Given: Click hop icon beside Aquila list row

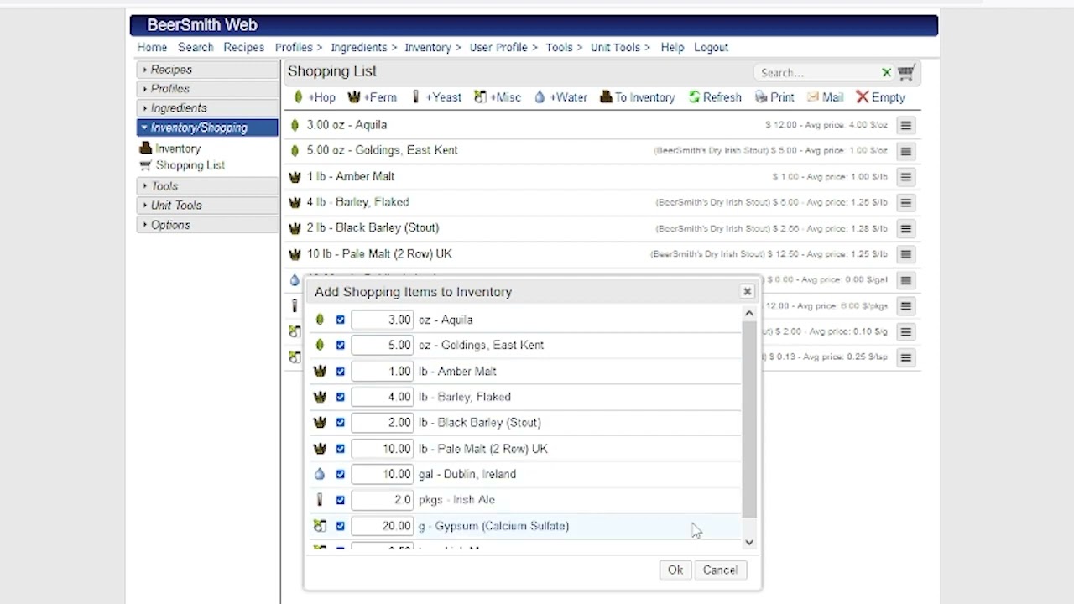Looking at the screenshot, I should click(x=295, y=125).
